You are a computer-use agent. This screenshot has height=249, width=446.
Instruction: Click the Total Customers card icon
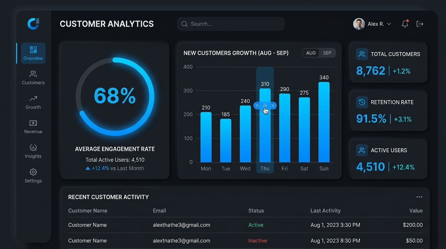pyautogui.click(x=362, y=54)
